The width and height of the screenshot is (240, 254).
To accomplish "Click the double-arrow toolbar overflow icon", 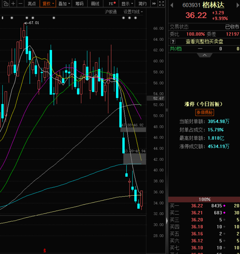I will tap(154, 3).
